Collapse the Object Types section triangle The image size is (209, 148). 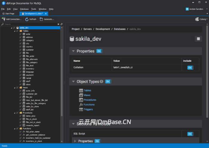tap(73, 81)
